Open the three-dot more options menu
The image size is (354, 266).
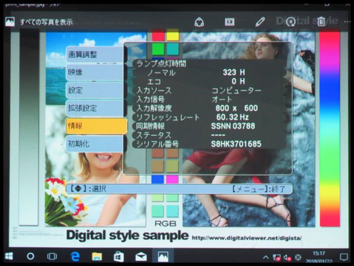click(x=348, y=22)
